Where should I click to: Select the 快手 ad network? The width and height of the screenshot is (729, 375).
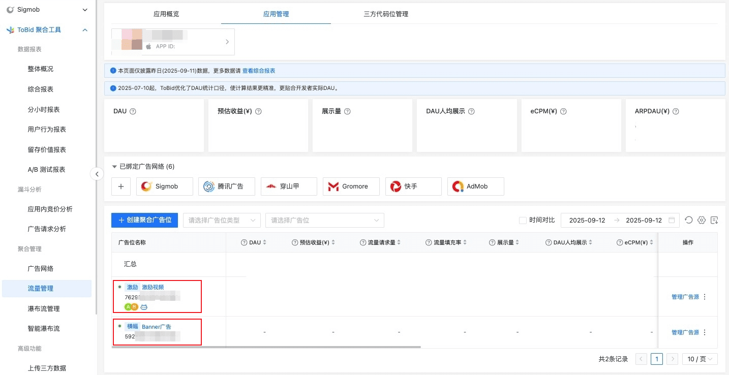click(413, 186)
